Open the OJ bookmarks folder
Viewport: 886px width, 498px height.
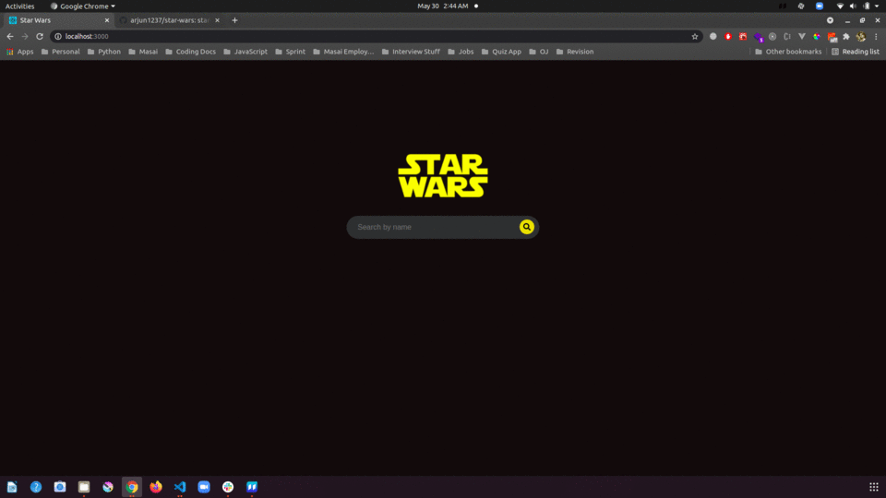click(538, 52)
